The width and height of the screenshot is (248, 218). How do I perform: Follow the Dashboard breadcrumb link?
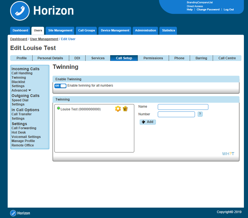tap(19, 39)
